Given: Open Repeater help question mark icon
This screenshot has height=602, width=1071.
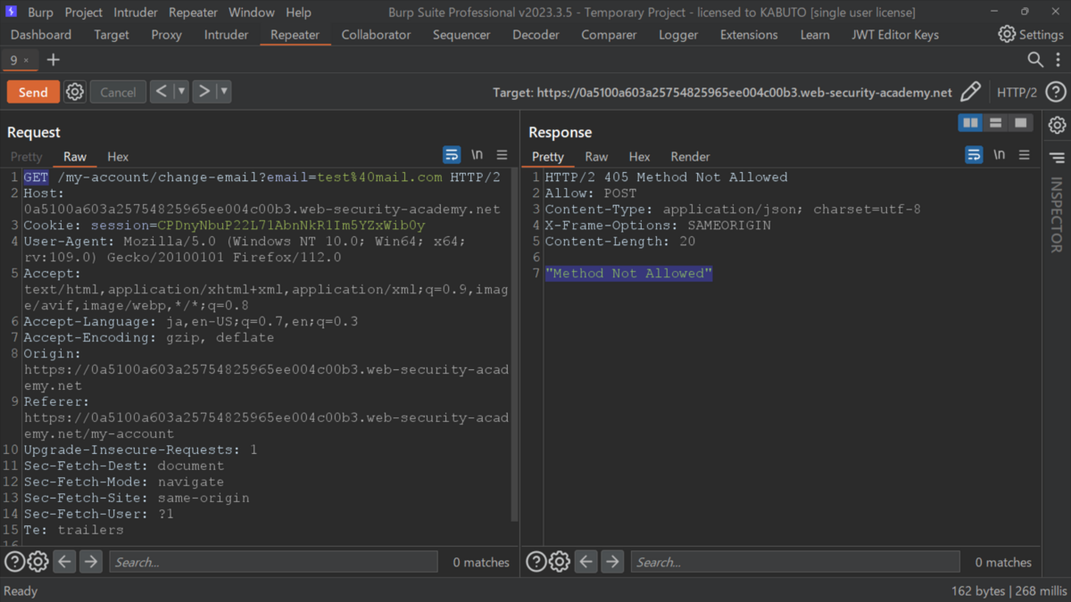Looking at the screenshot, I should pos(1055,92).
